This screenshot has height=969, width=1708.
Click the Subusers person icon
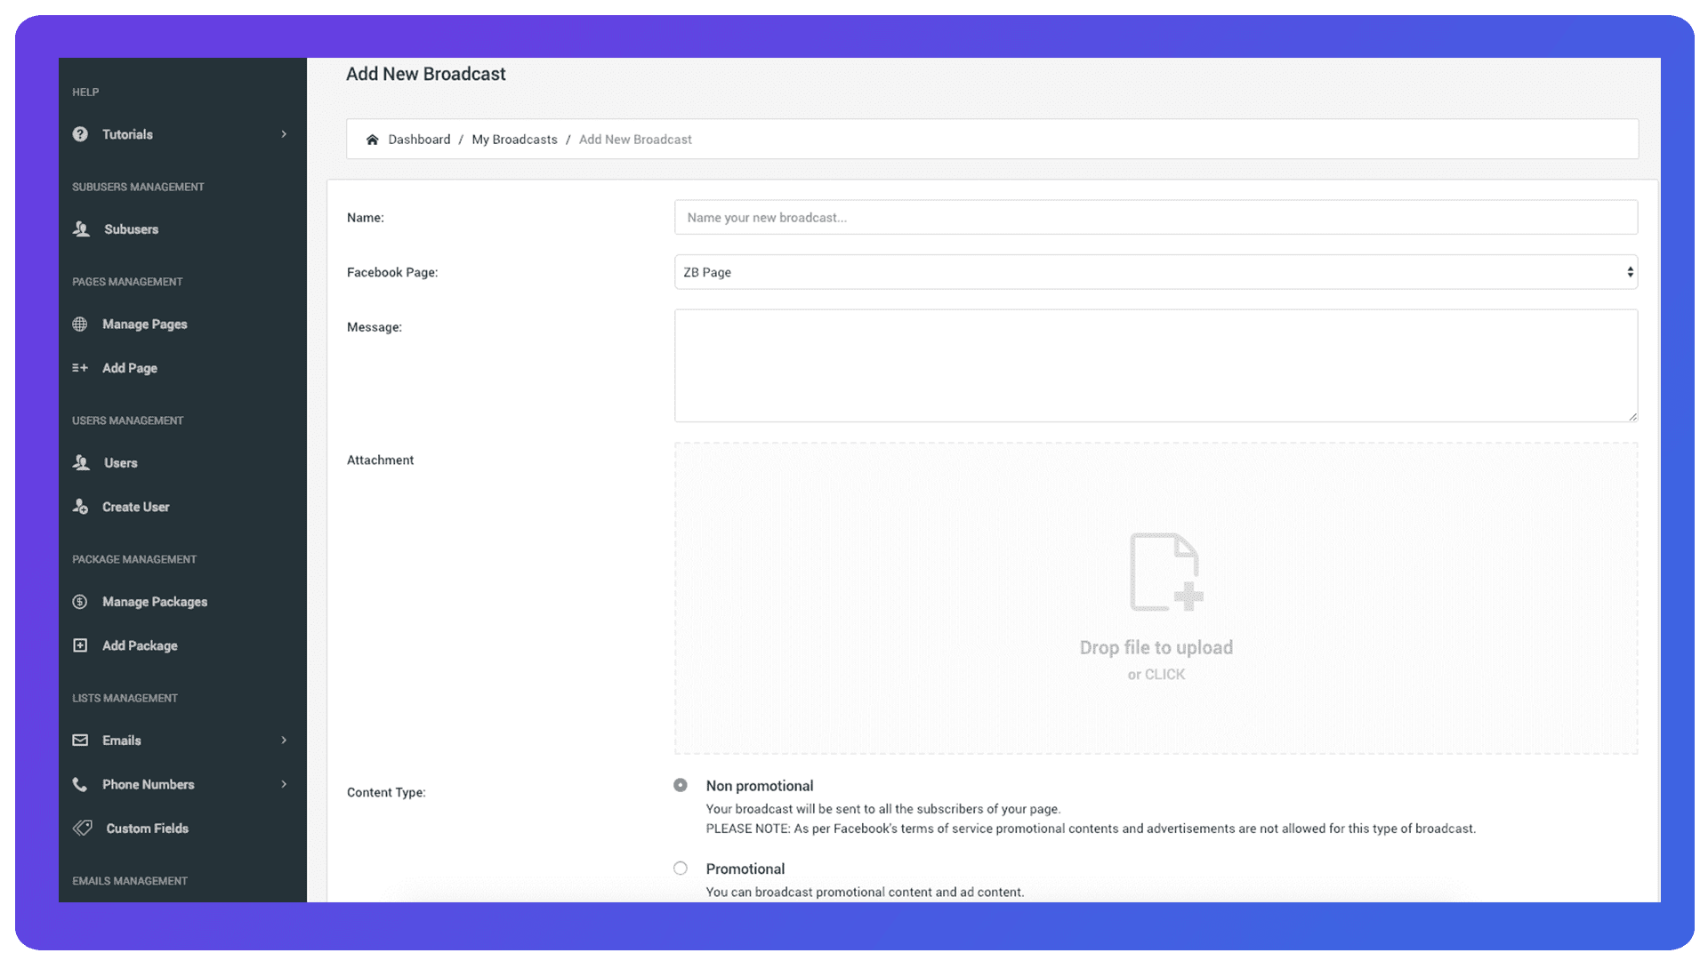(x=81, y=229)
